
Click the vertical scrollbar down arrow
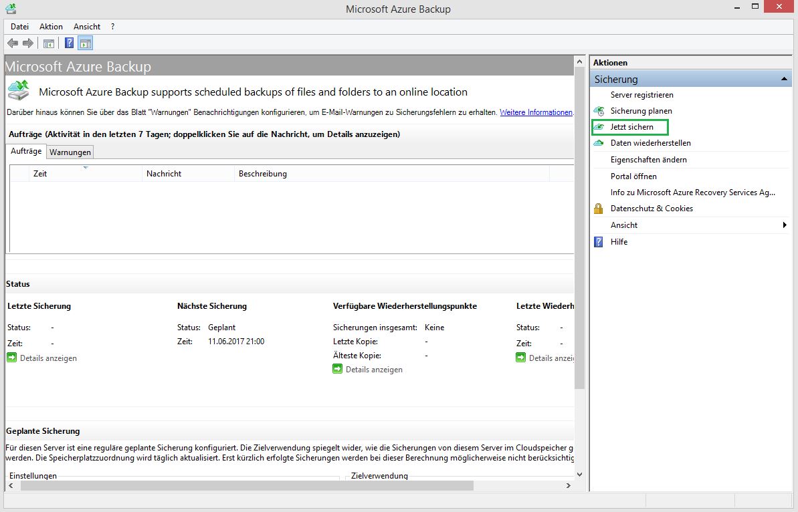click(579, 473)
